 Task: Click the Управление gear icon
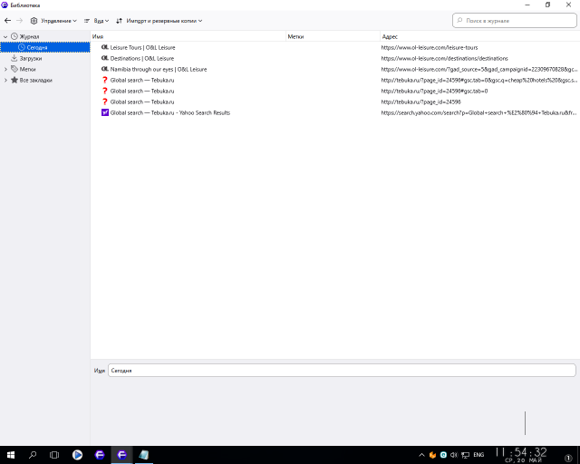(34, 21)
